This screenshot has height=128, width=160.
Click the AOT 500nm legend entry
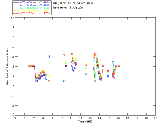31,5
